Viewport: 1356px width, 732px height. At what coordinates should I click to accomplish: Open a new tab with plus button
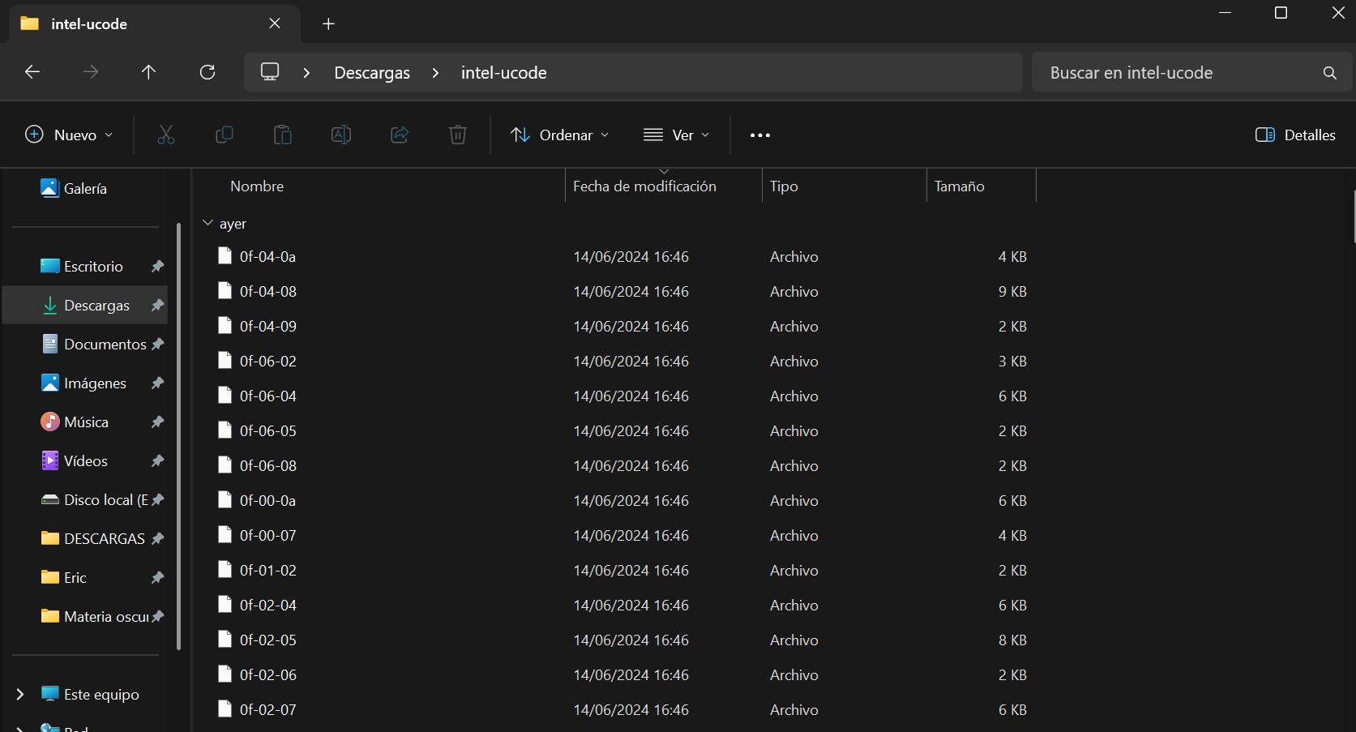coord(328,24)
